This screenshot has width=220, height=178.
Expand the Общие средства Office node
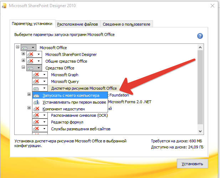tap(23, 61)
